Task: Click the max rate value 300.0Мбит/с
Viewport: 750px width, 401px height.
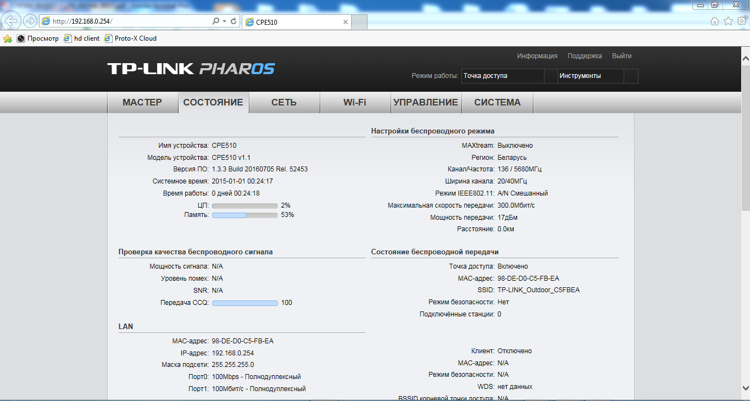Action: (516, 205)
